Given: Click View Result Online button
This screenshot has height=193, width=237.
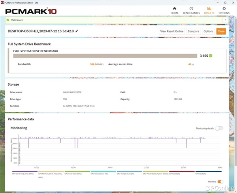Looking at the screenshot, I should coord(172,31).
